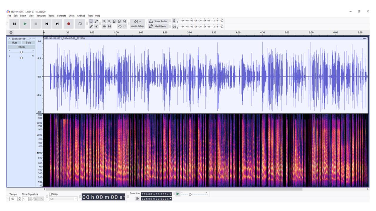Open the track's Effects panel
This screenshot has height=211, width=376.
tap(21, 47)
